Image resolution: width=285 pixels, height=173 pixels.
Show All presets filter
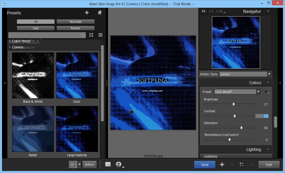[36, 22]
